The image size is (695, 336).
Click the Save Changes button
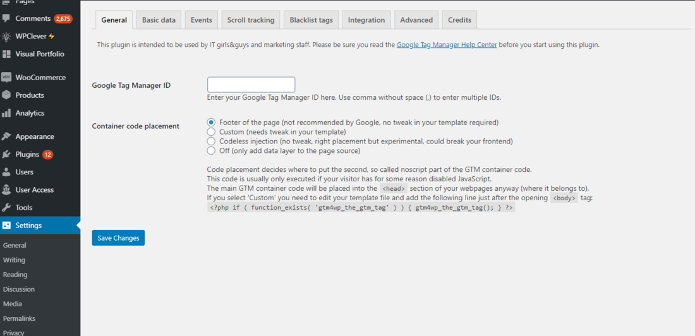tap(118, 237)
